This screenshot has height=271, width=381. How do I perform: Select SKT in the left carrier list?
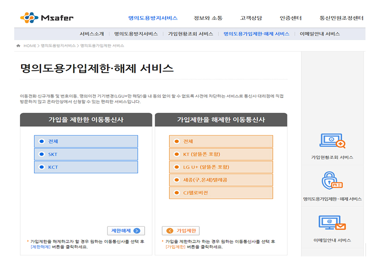pos(86,154)
